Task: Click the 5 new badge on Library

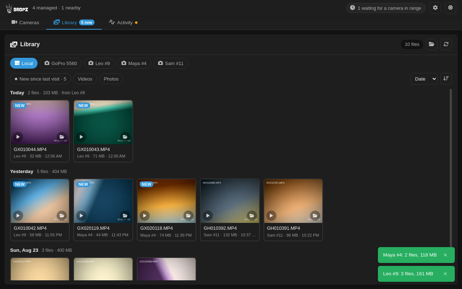Action: (x=87, y=22)
